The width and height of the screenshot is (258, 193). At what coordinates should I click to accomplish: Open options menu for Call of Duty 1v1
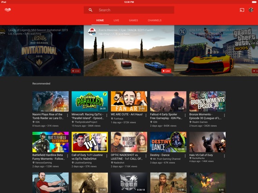[107, 156]
